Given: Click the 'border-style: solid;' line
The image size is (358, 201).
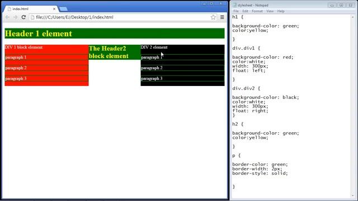Looking at the screenshot, I should pos(260,174).
